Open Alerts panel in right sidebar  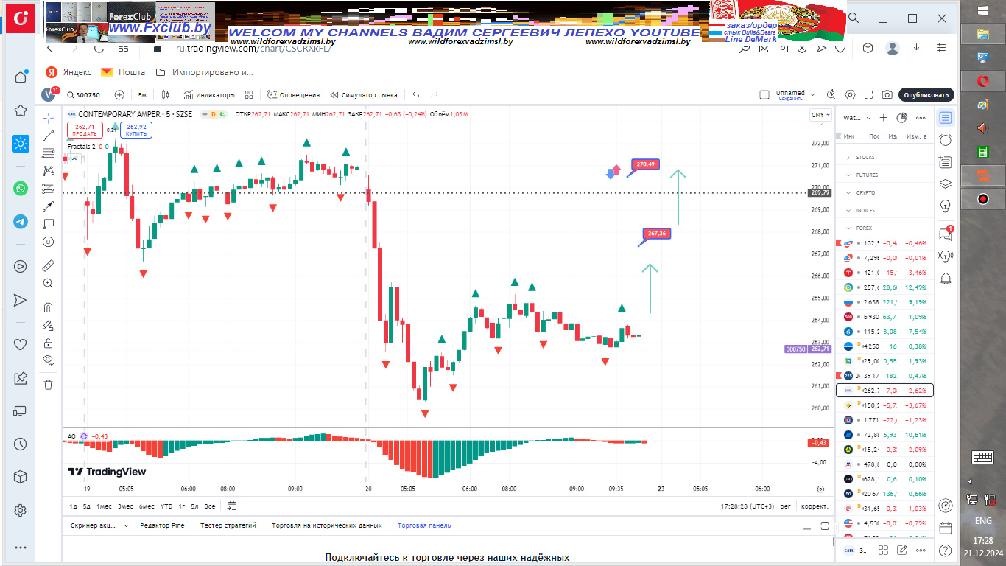(946, 140)
